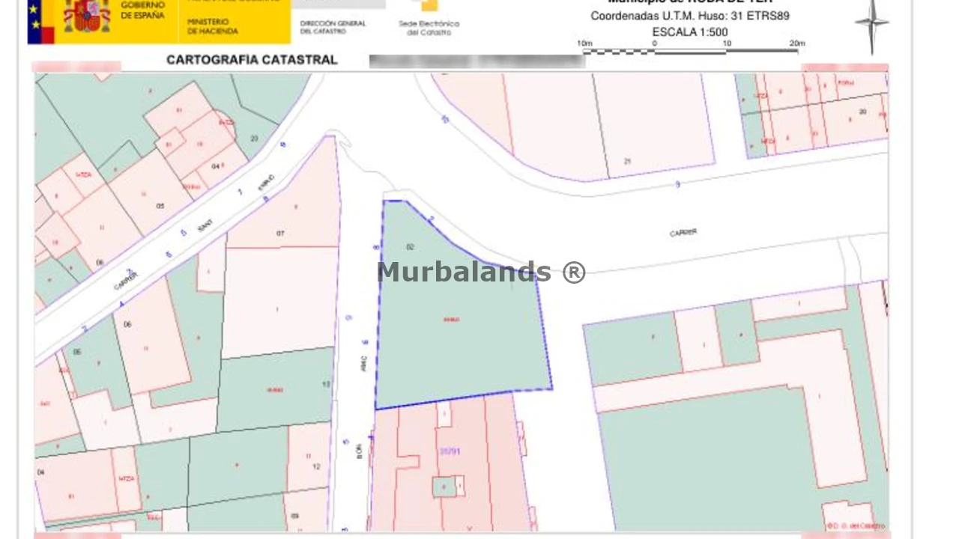Click the Gobierno de España coat of arms
The image size is (959, 539).
87,16
